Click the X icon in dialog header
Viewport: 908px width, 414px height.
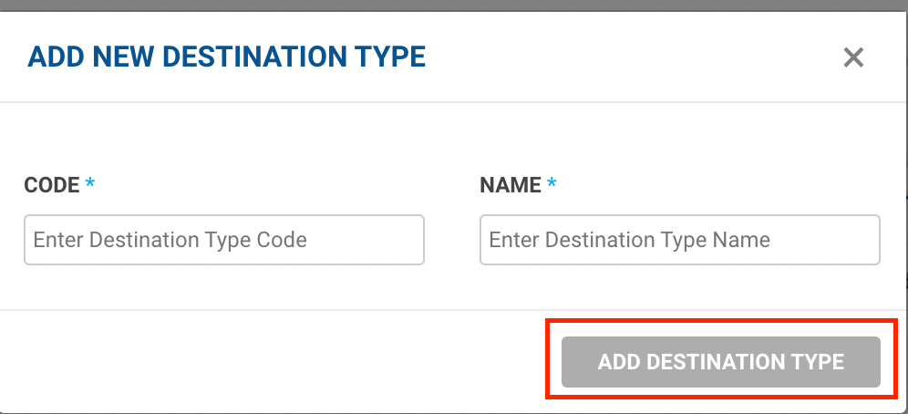point(852,58)
